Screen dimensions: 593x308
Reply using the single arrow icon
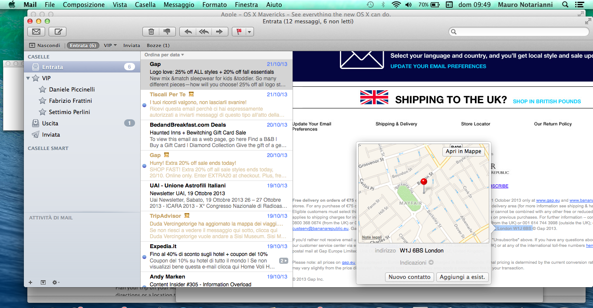pos(188,32)
